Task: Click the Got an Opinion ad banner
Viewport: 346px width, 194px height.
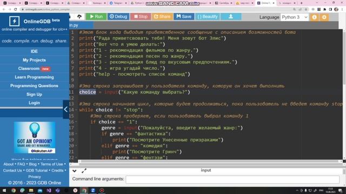Action: click(35, 137)
